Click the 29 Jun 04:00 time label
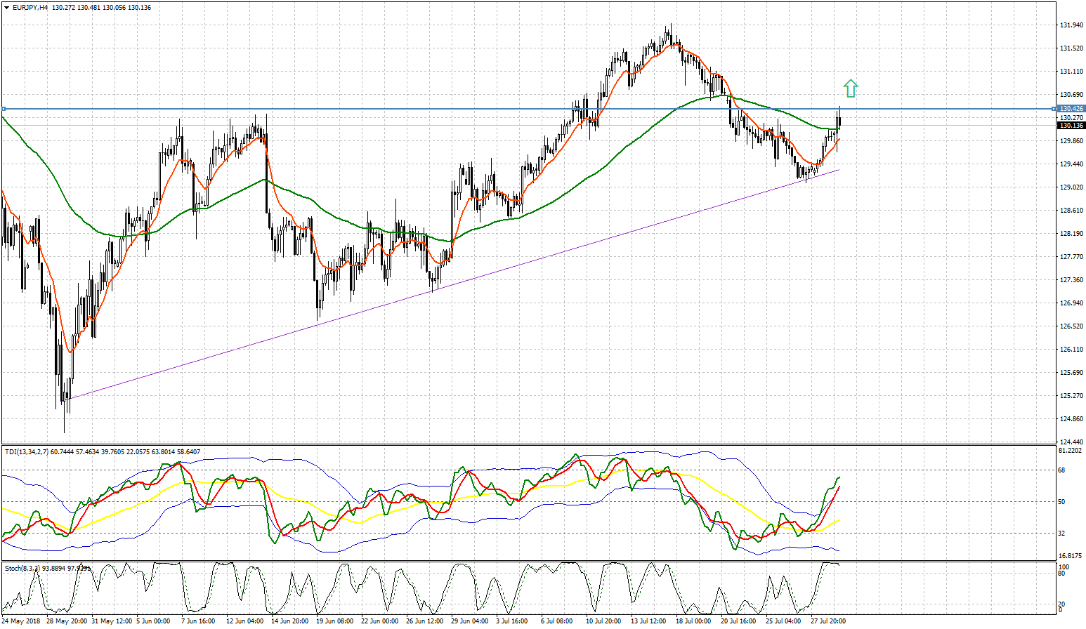Image resolution: width=1086 pixels, height=629 pixels. click(470, 621)
